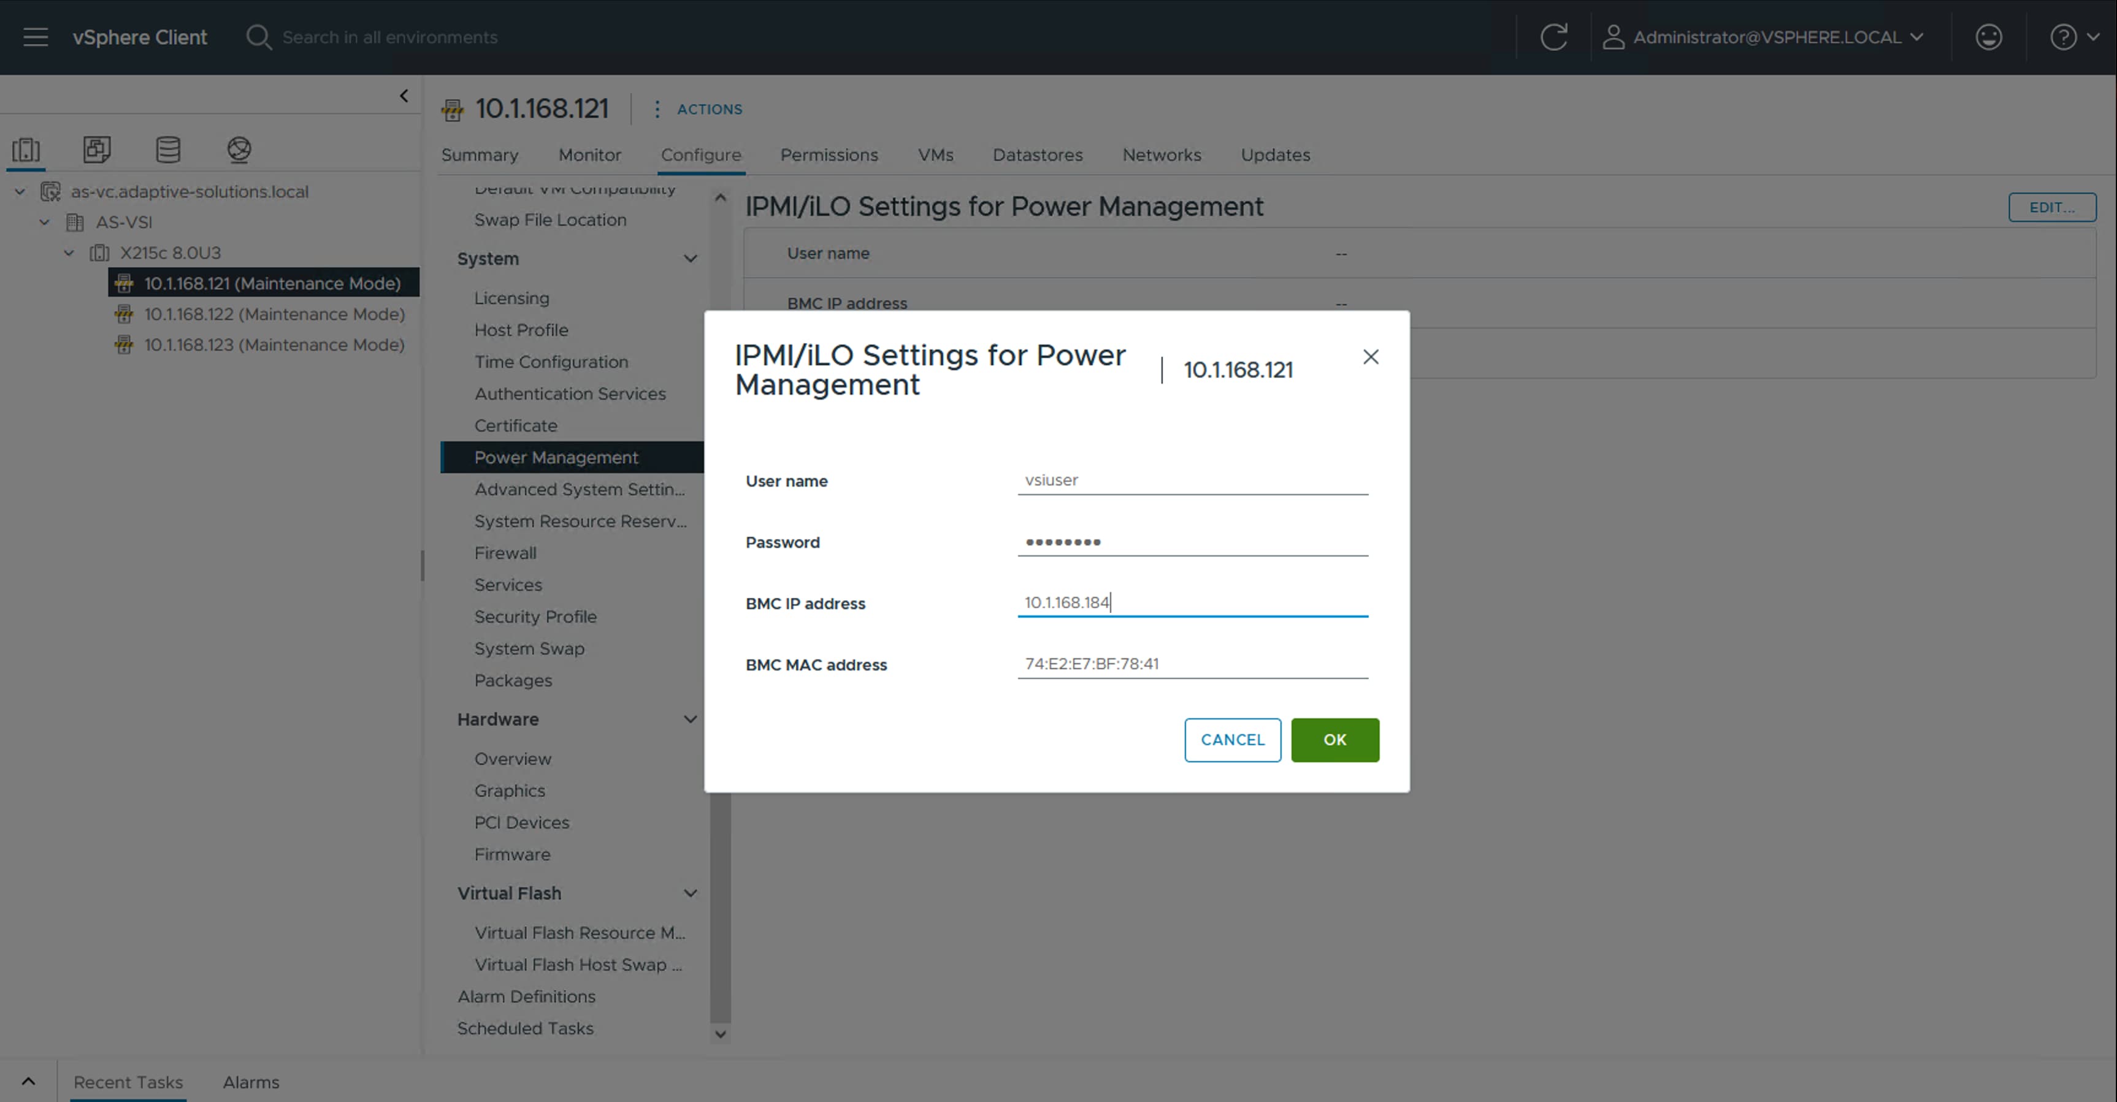Select host 10.1.168.122 in tree
This screenshot has height=1102, width=2117.
(274, 314)
